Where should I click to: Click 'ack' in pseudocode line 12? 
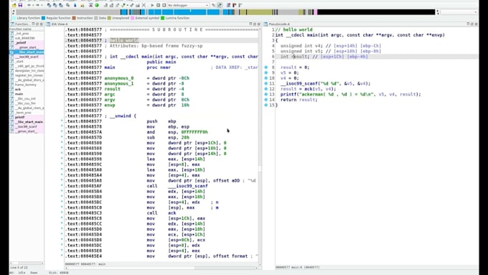(308, 89)
